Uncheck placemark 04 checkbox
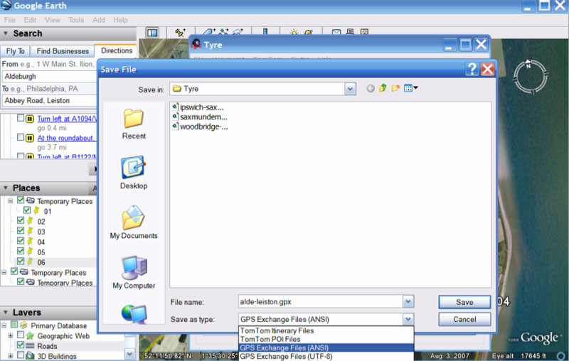This screenshot has height=361, width=569. [x=21, y=241]
